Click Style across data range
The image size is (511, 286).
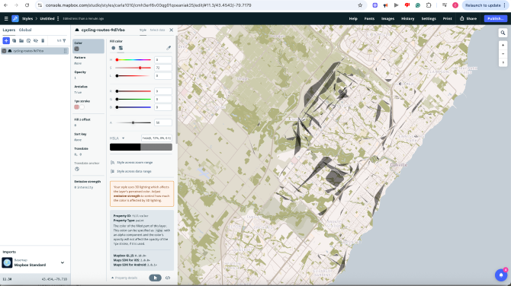(131, 171)
